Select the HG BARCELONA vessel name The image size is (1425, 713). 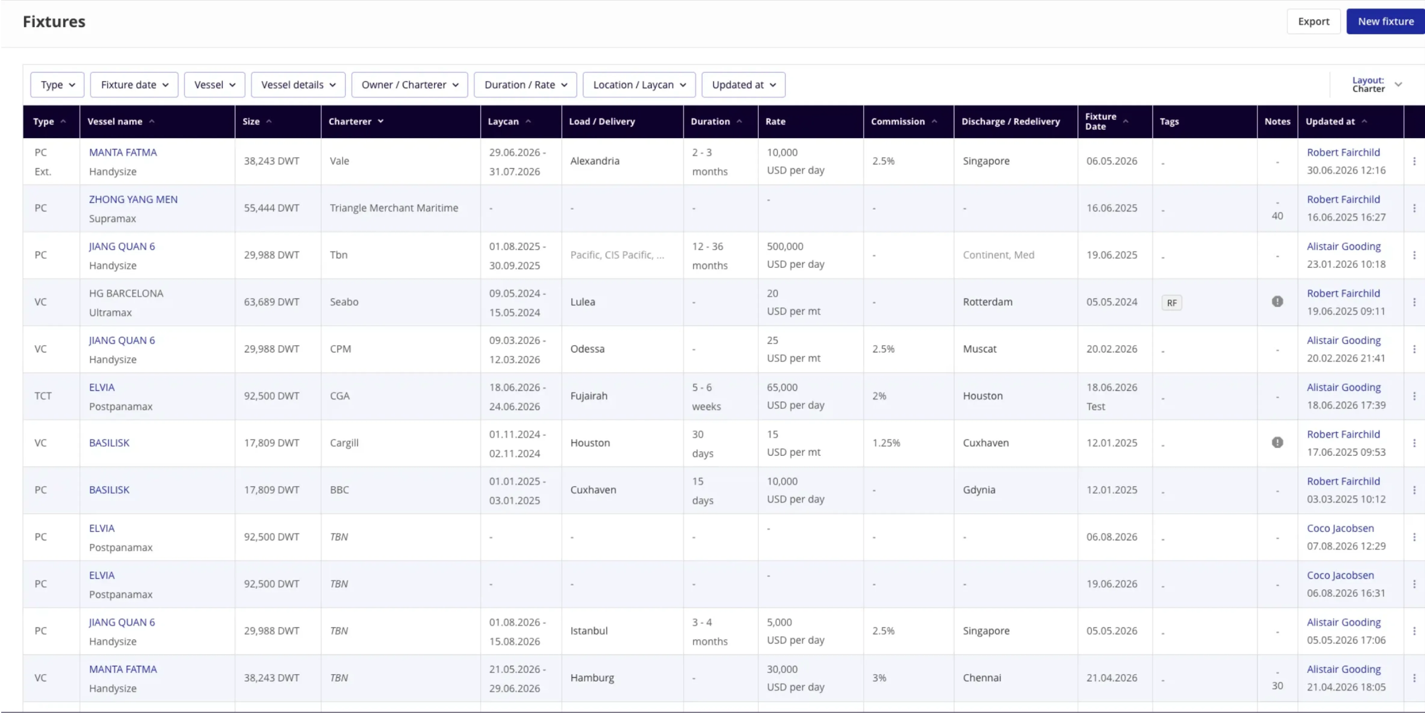click(x=126, y=294)
